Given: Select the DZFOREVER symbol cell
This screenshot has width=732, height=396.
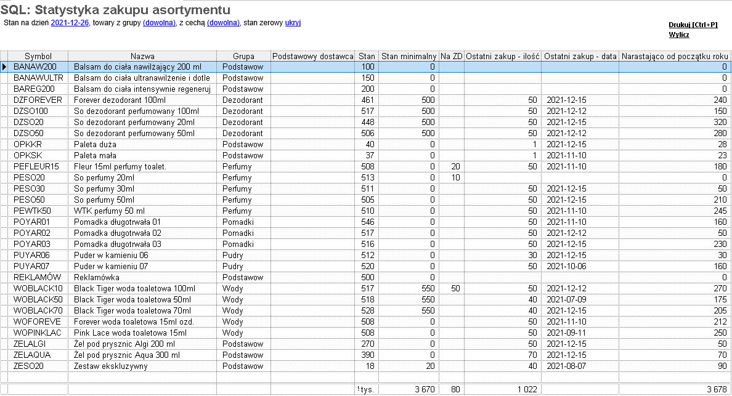Looking at the screenshot, I should [38, 100].
